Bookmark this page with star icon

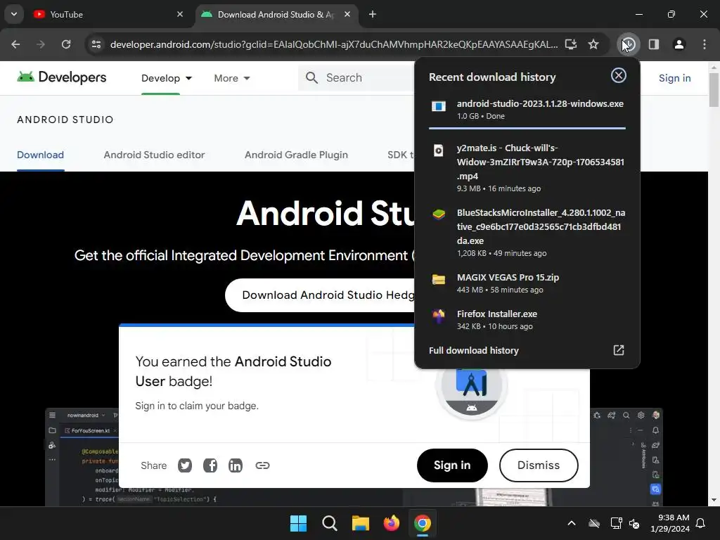pyautogui.click(x=593, y=44)
